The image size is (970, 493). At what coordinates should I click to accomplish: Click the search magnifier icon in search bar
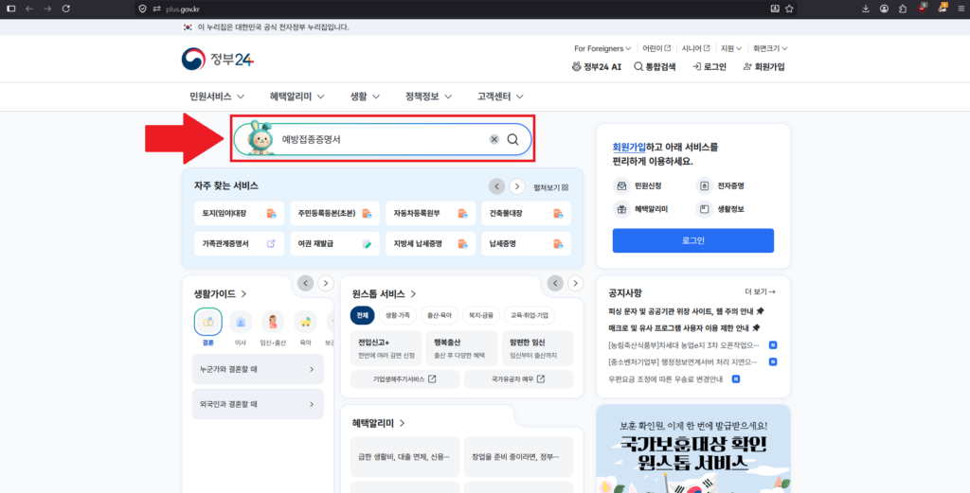512,139
